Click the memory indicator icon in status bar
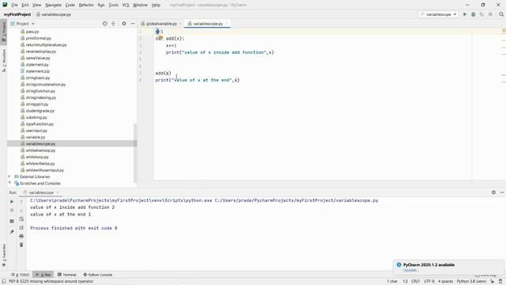Screen dimensions: 506x285 click(500, 282)
